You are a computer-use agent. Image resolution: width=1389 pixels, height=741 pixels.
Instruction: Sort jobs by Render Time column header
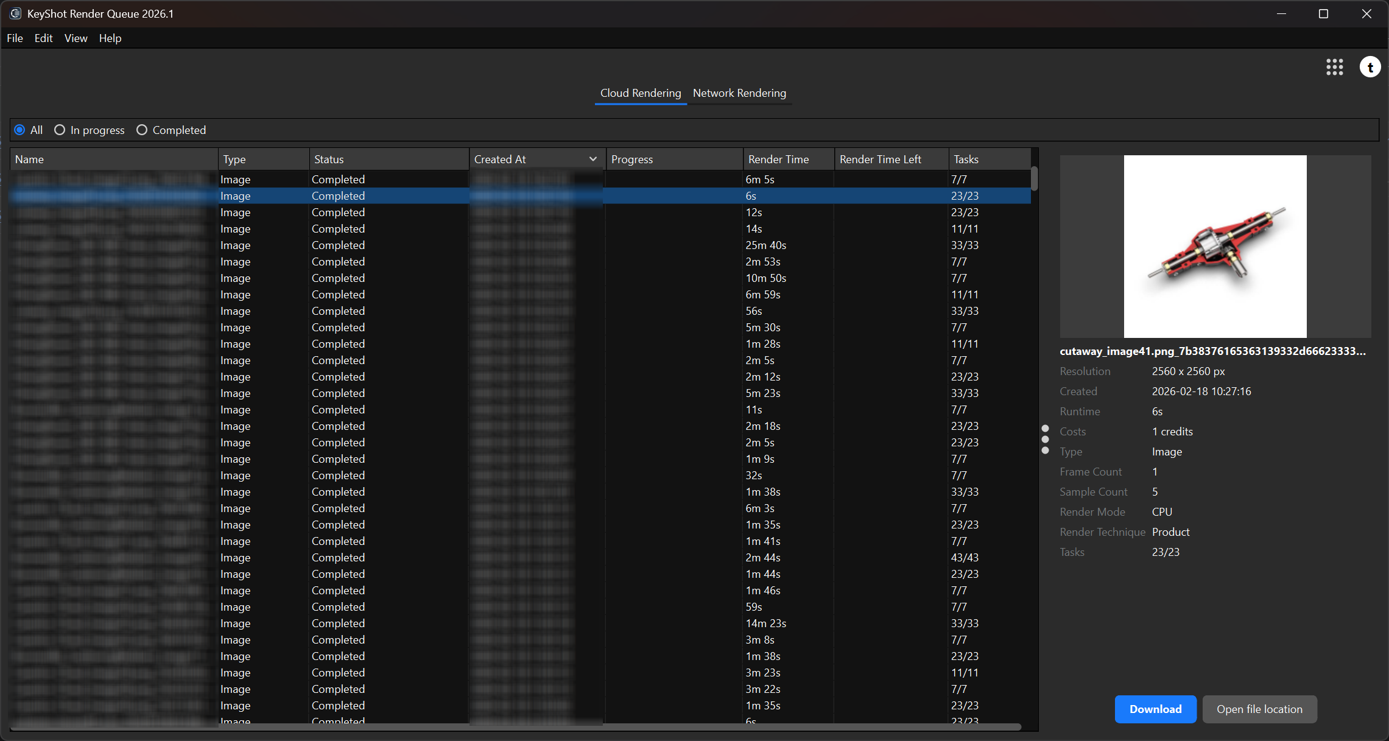pos(778,160)
